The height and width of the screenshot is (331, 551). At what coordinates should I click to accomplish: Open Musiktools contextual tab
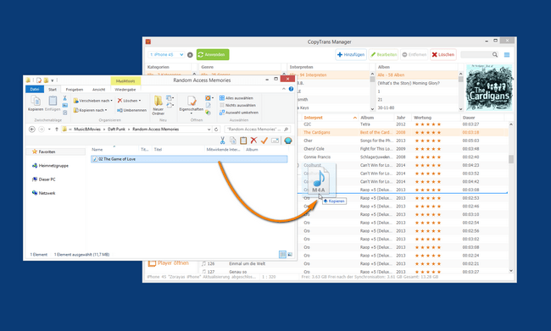(x=125, y=80)
